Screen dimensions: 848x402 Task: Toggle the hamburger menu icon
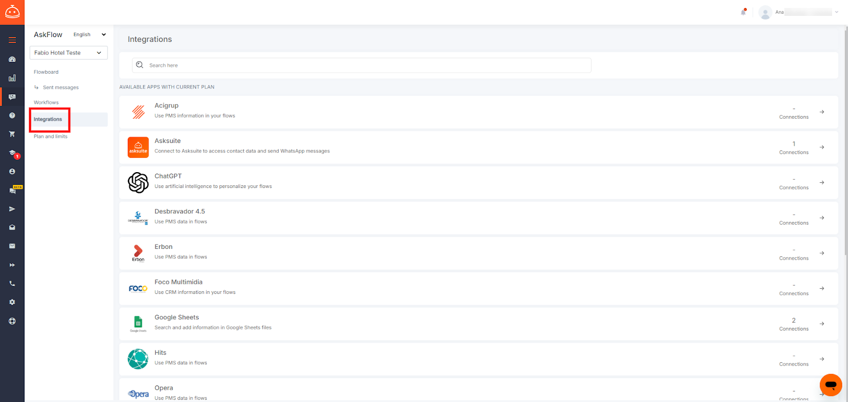[x=12, y=40]
